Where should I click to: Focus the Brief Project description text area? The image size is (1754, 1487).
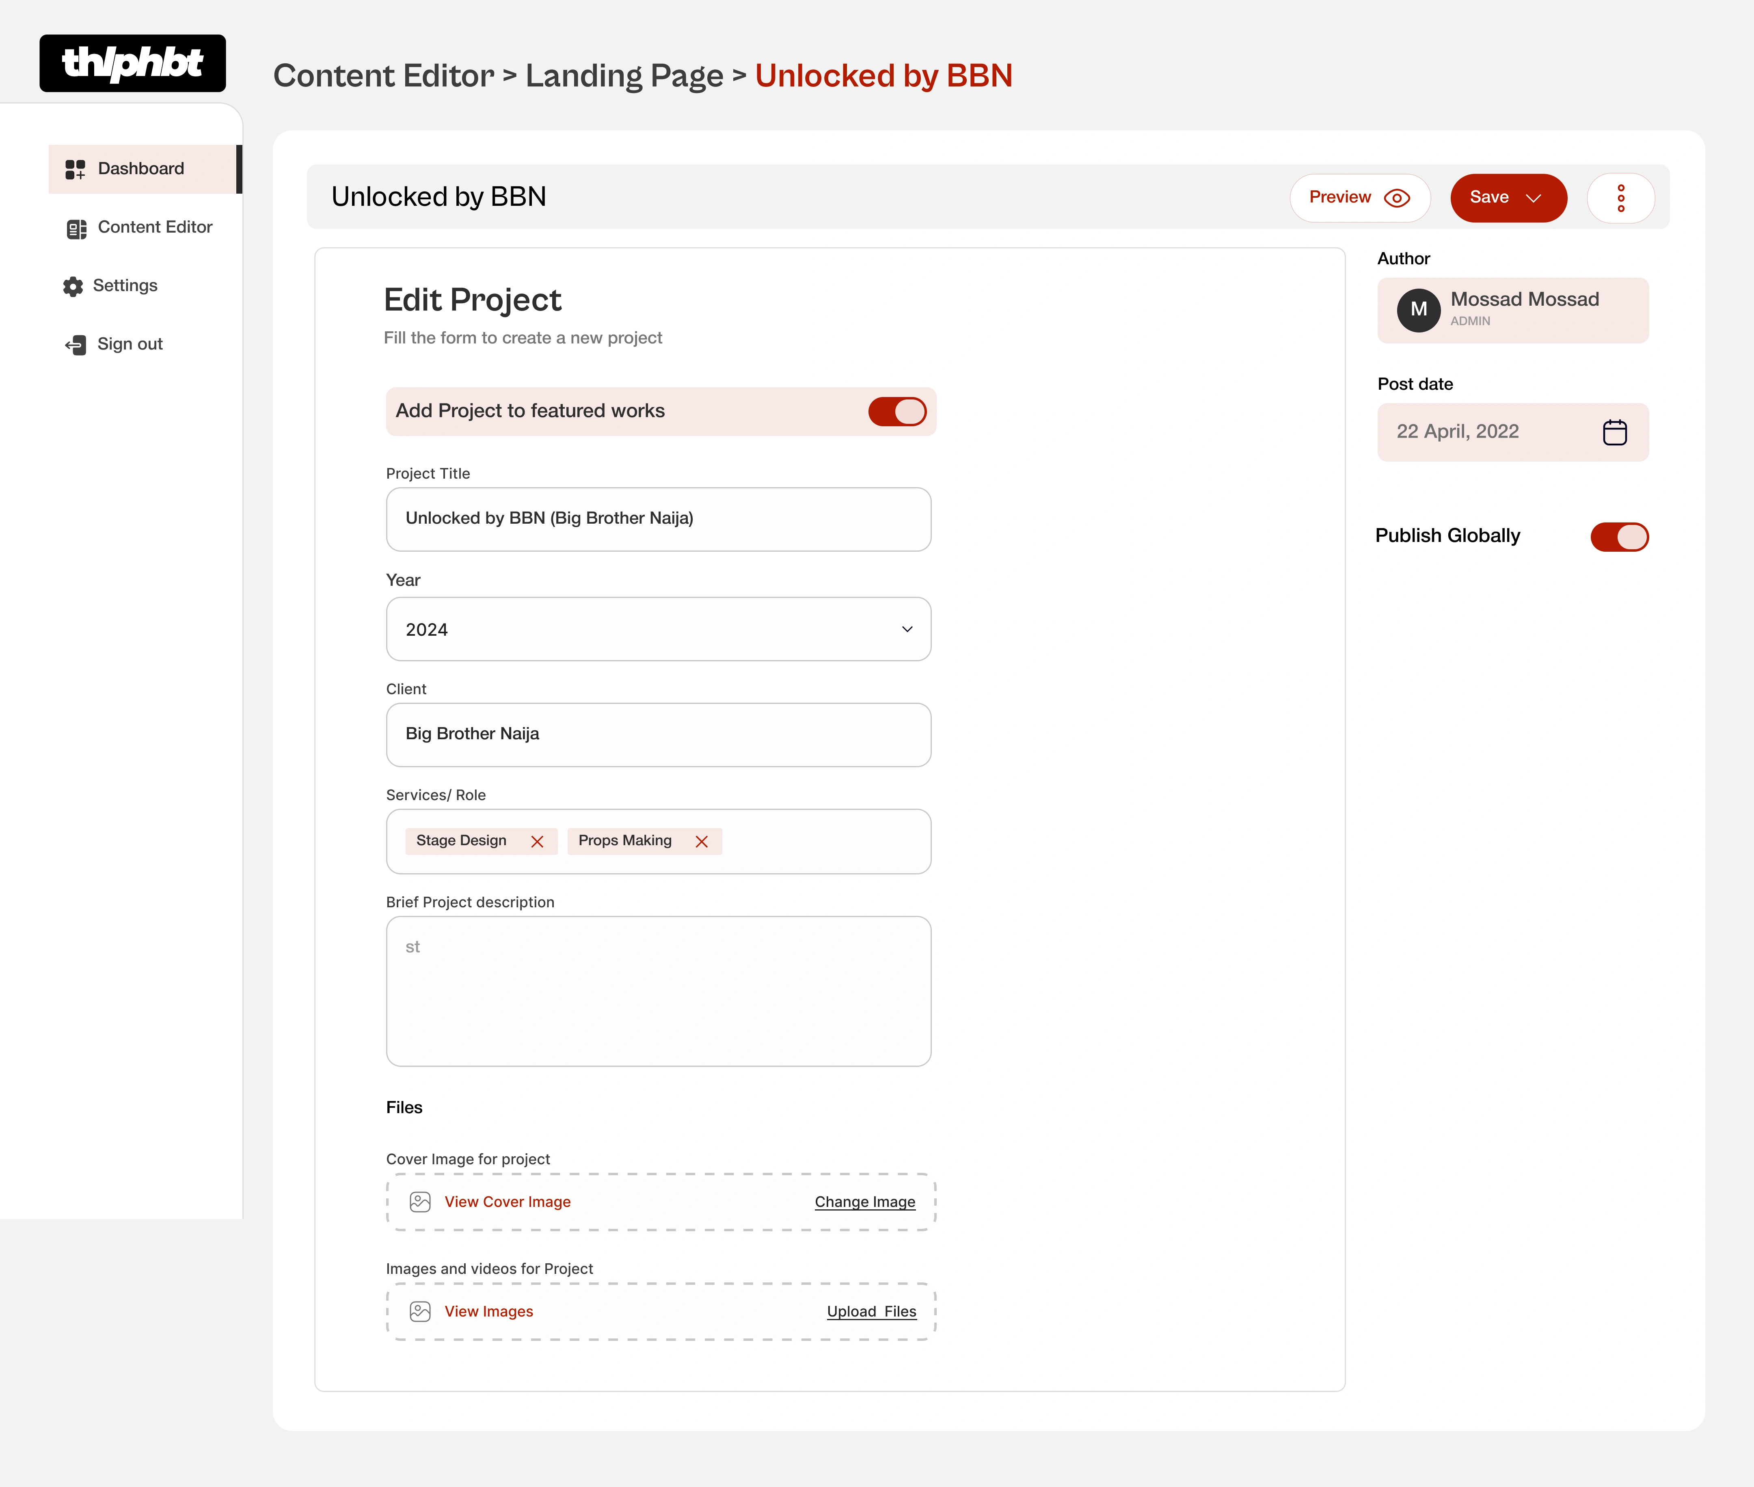coord(658,991)
